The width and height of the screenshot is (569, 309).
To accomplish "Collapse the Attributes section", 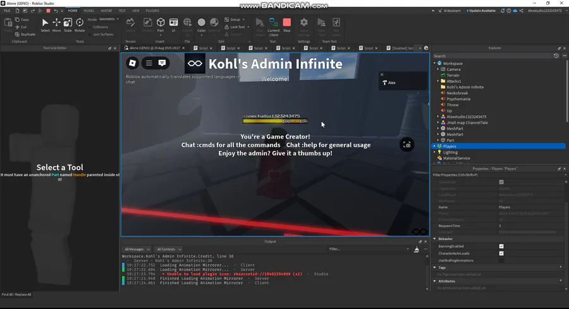I will tap(435, 281).
